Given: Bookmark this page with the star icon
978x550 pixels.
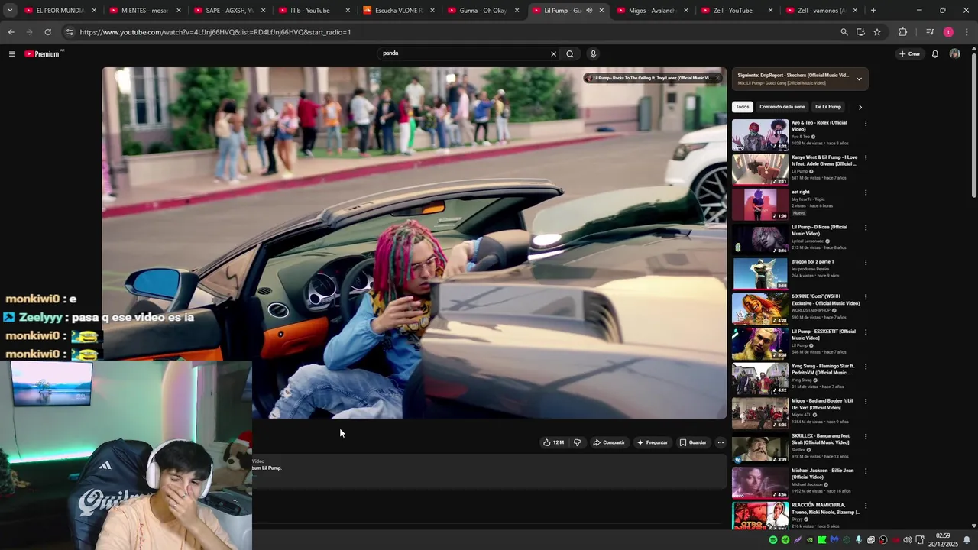Looking at the screenshot, I should (877, 32).
